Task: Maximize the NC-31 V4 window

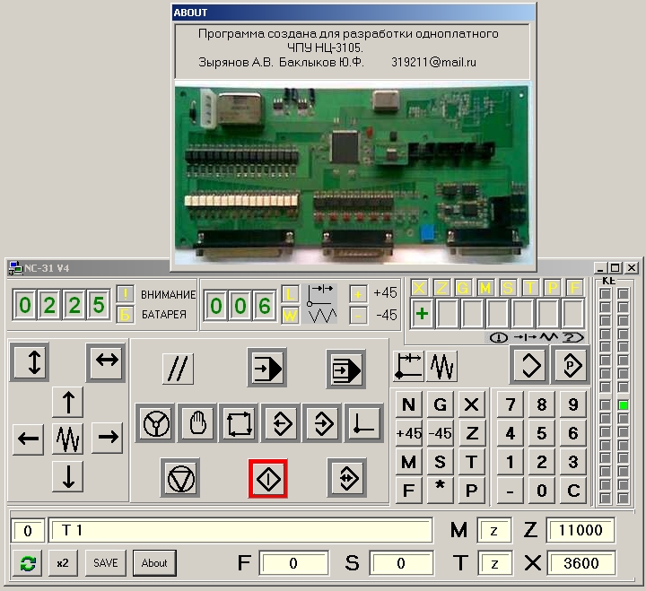Action: click(615, 268)
